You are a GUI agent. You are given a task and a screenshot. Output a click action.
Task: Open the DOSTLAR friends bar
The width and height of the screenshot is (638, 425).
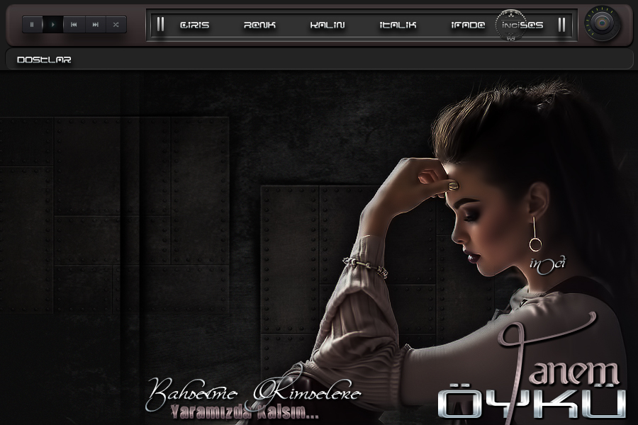pos(44,60)
